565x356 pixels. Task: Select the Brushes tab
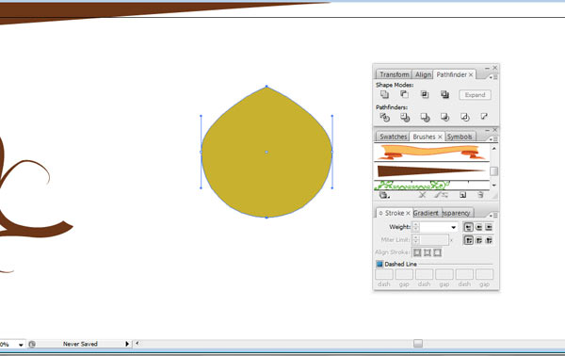(x=424, y=137)
